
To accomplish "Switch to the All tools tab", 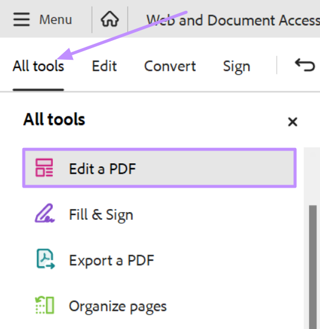I will (38, 66).
